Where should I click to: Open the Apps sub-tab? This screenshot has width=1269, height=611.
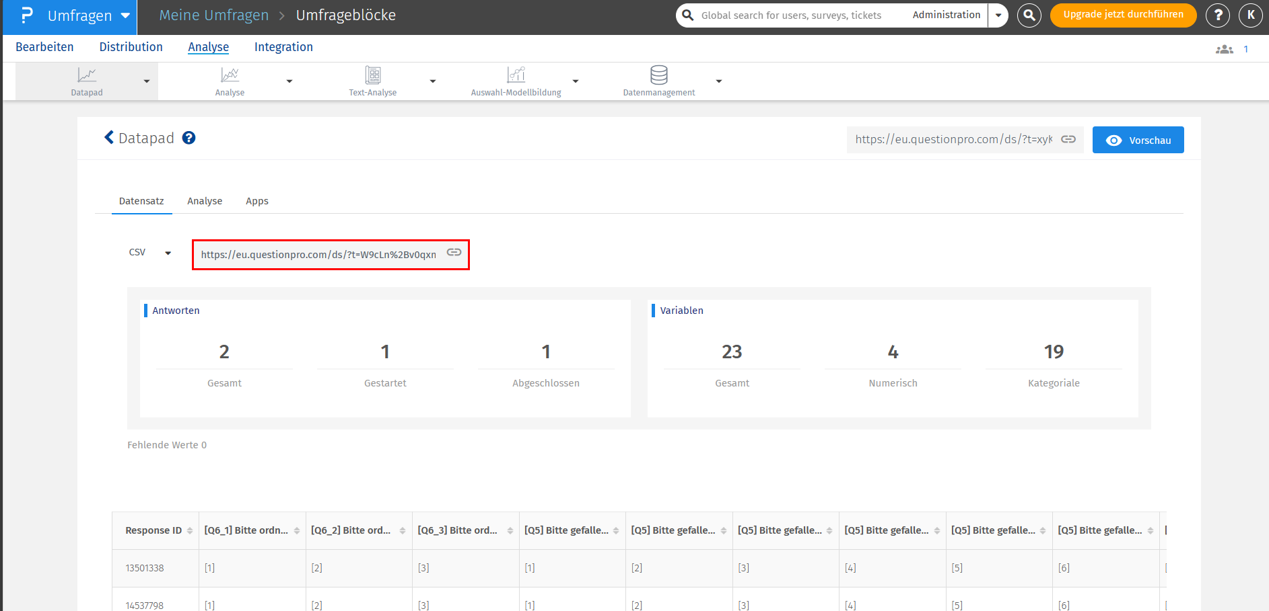pos(257,201)
